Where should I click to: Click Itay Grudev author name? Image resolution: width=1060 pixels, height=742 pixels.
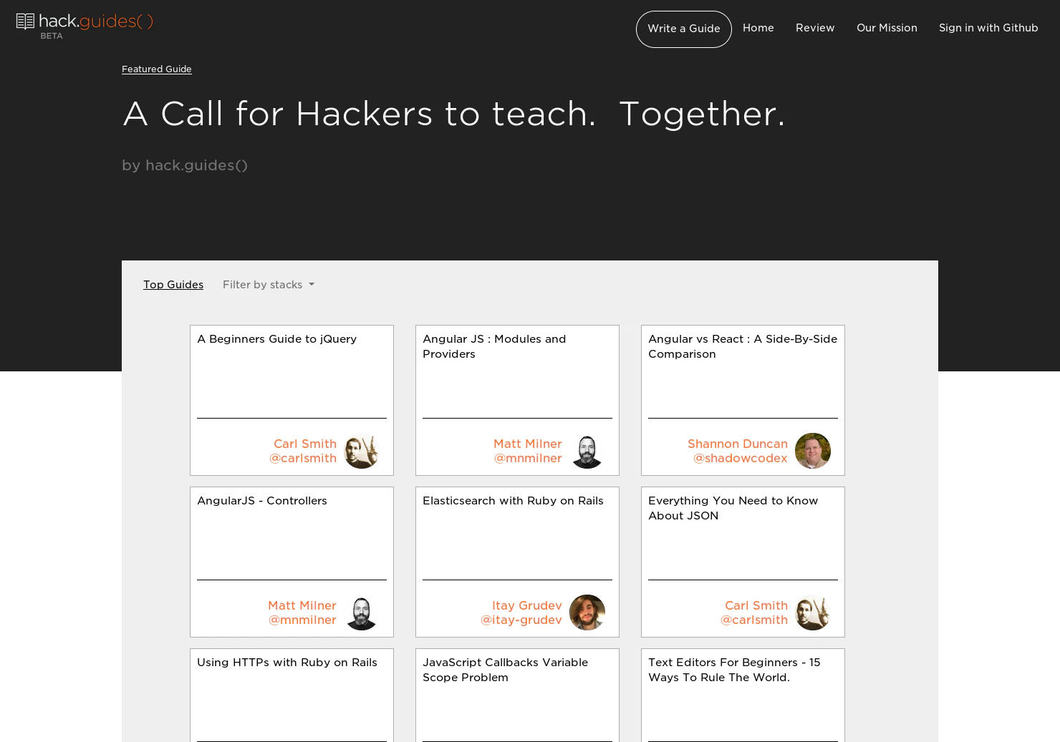[527, 606]
